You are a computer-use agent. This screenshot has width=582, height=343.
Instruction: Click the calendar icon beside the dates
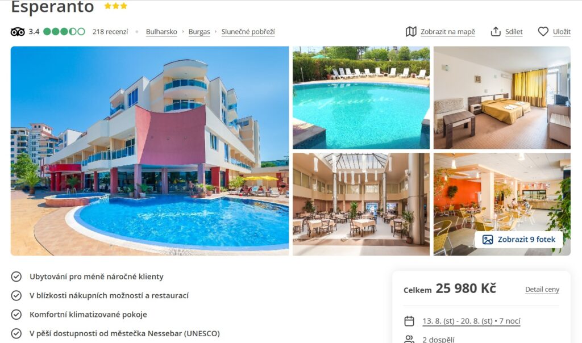click(x=409, y=321)
